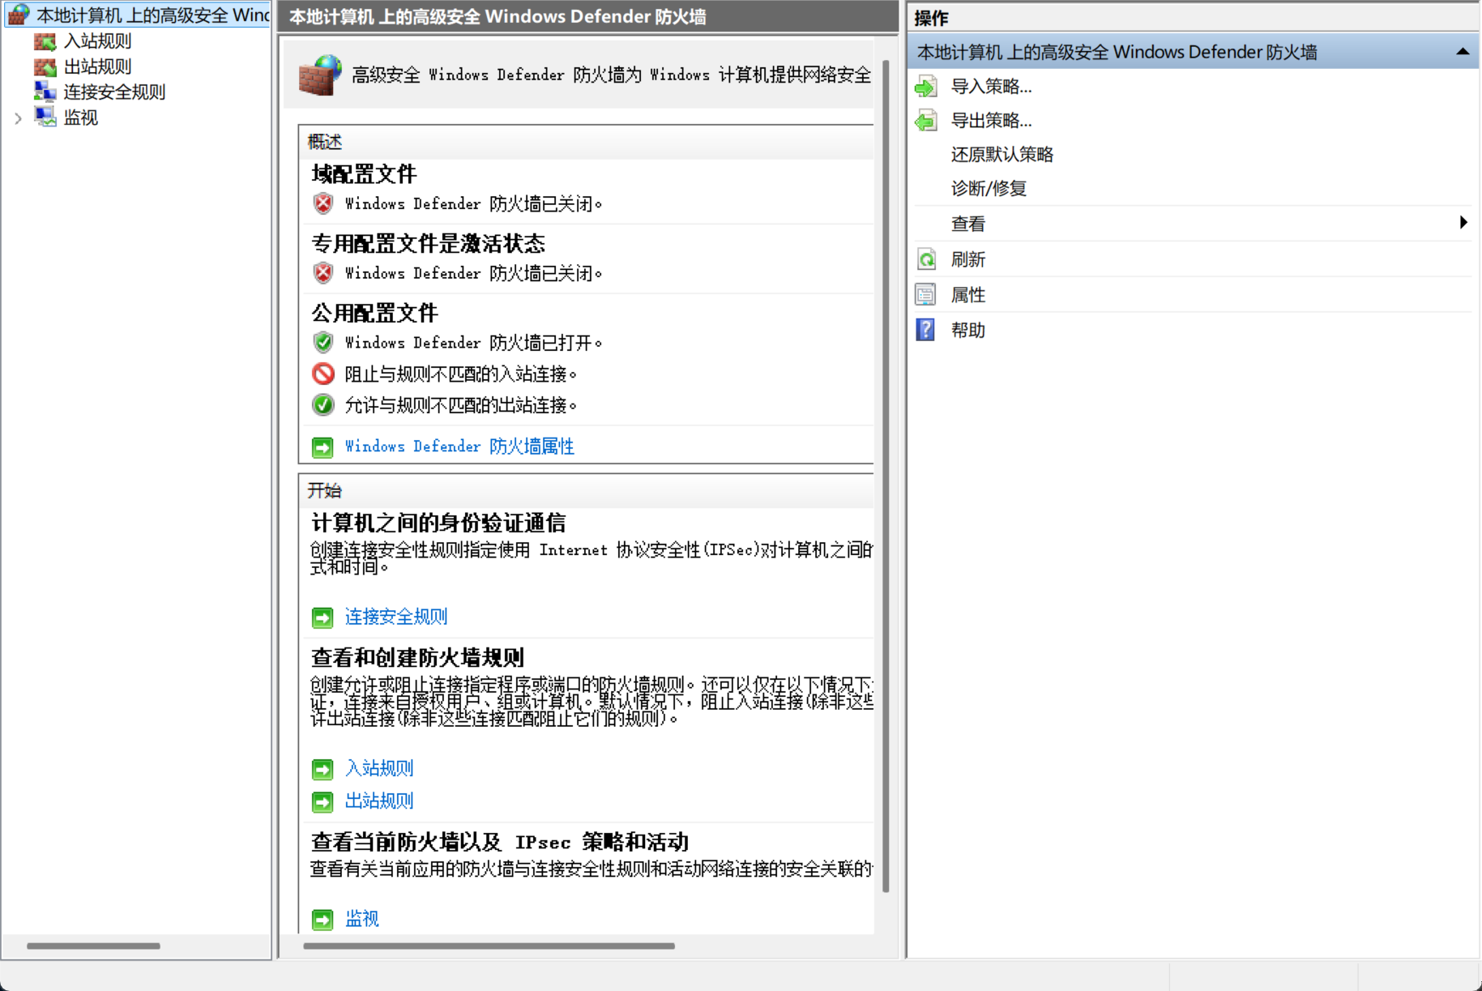This screenshot has width=1482, height=991.
Task: Choose 属性 in actions pane
Action: click(x=968, y=295)
